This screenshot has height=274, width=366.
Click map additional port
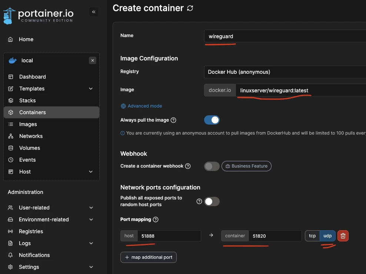pyautogui.click(x=148, y=257)
